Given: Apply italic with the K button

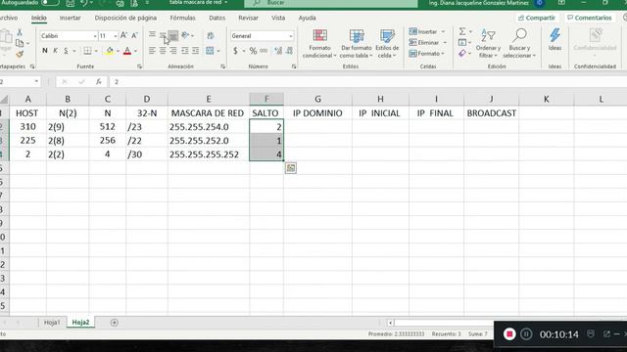Looking at the screenshot, I should point(56,51).
